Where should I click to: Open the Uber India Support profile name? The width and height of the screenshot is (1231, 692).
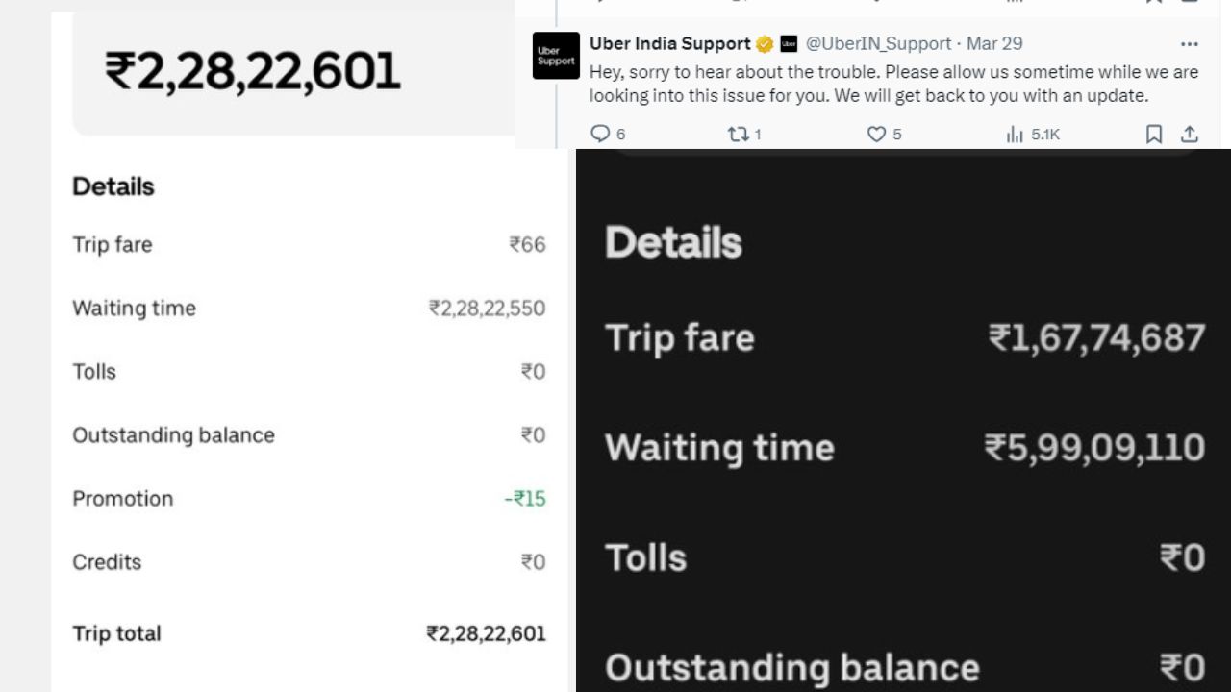669,44
